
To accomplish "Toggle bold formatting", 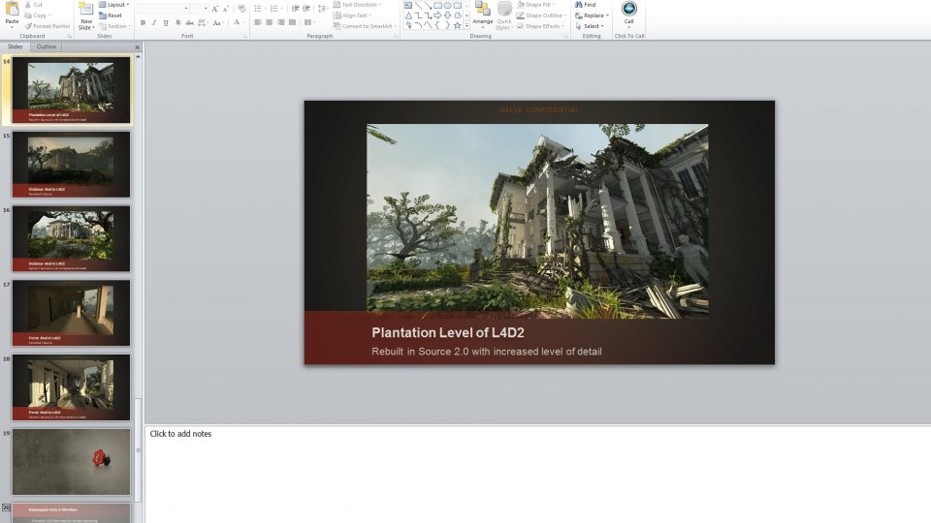I will pyautogui.click(x=143, y=22).
